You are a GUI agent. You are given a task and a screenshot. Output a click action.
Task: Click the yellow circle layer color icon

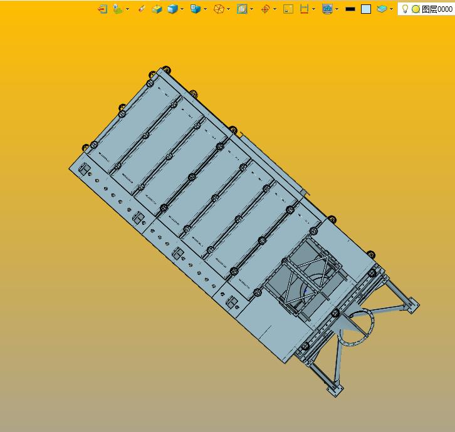(416, 9)
